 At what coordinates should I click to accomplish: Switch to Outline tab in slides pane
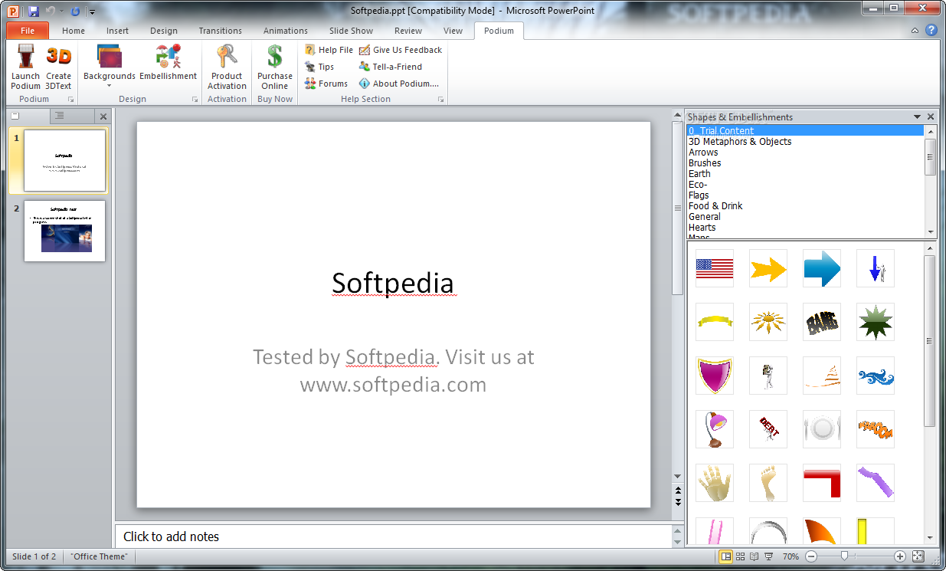60,116
